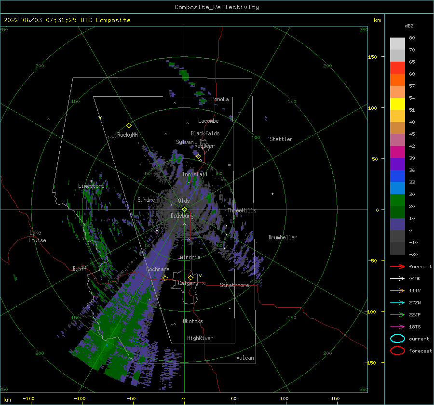Click the yellow radar-center diamond near Olds
The image size is (434, 405).
tap(184, 209)
